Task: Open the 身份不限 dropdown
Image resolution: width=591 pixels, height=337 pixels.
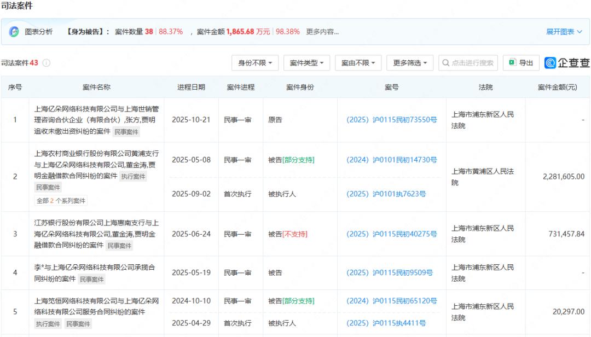Action: coord(255,63)
